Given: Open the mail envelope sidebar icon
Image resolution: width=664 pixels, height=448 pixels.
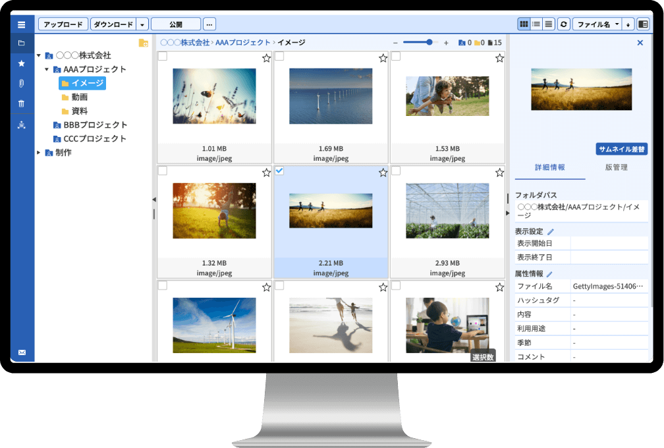Looking at the screenshot, I should pos(22,352).
